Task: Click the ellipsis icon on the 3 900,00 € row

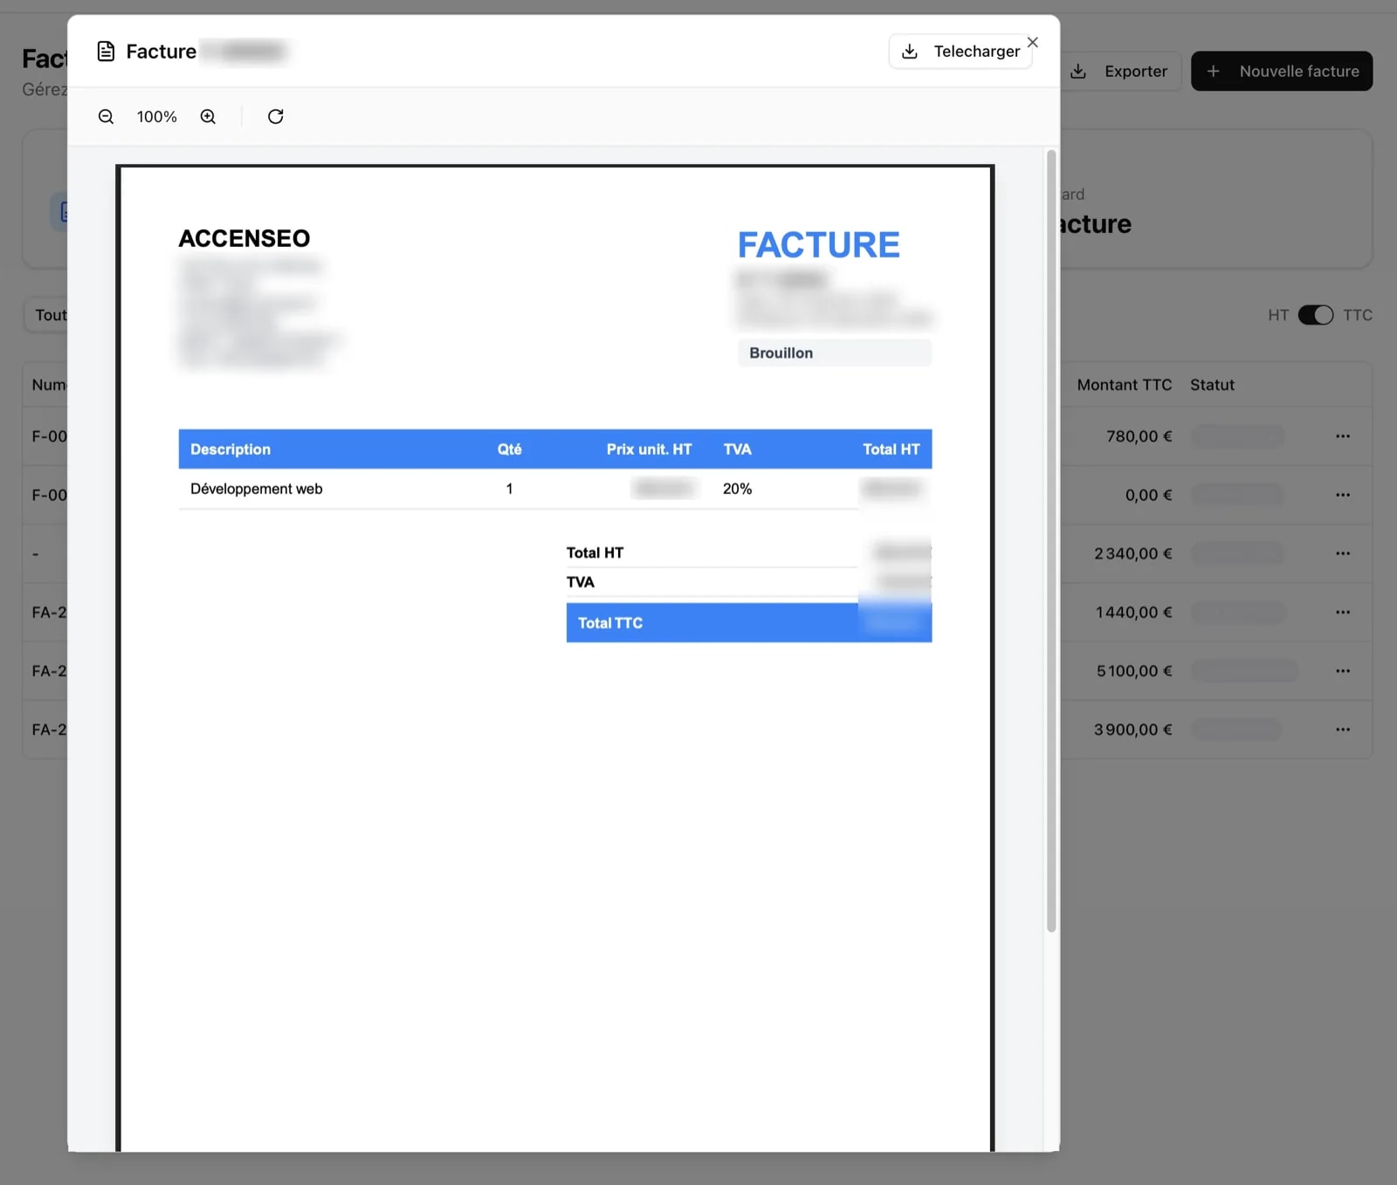Action: pos(1343,729)
